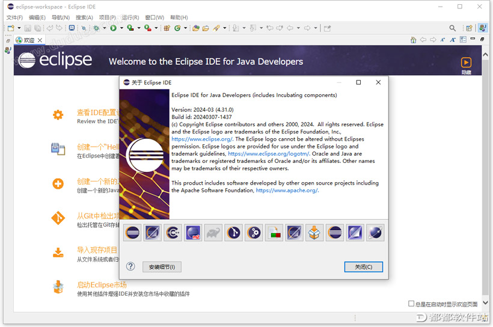
Task: Click the Customize Page icon in Welcome toolbar
Action: pos(463,40)
